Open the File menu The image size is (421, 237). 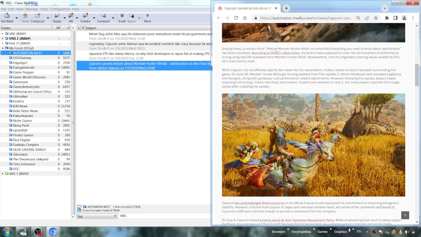point(4,9)
